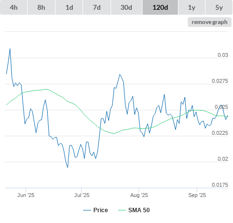The width and height of the screenshot is (233, 223).
Task: Switch to the 5y time range
Action: point(219,7)
